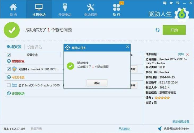Image resolution: width=194 pixels, height=133 pixels.
Task: Click the 驱动人生 6 gear logo
Action: point(182,15)
